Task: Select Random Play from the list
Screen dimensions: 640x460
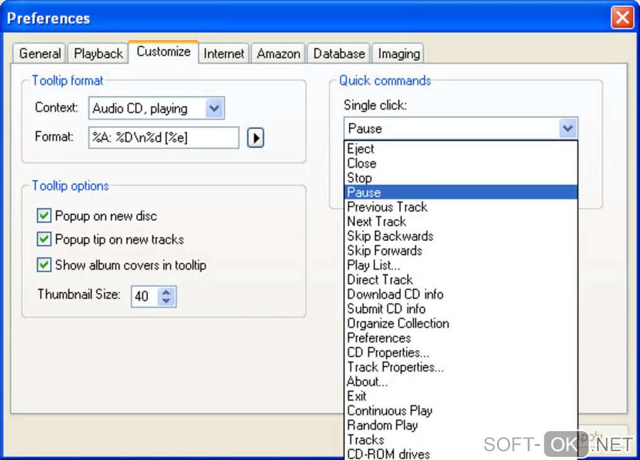Action: tap(382, 425)
